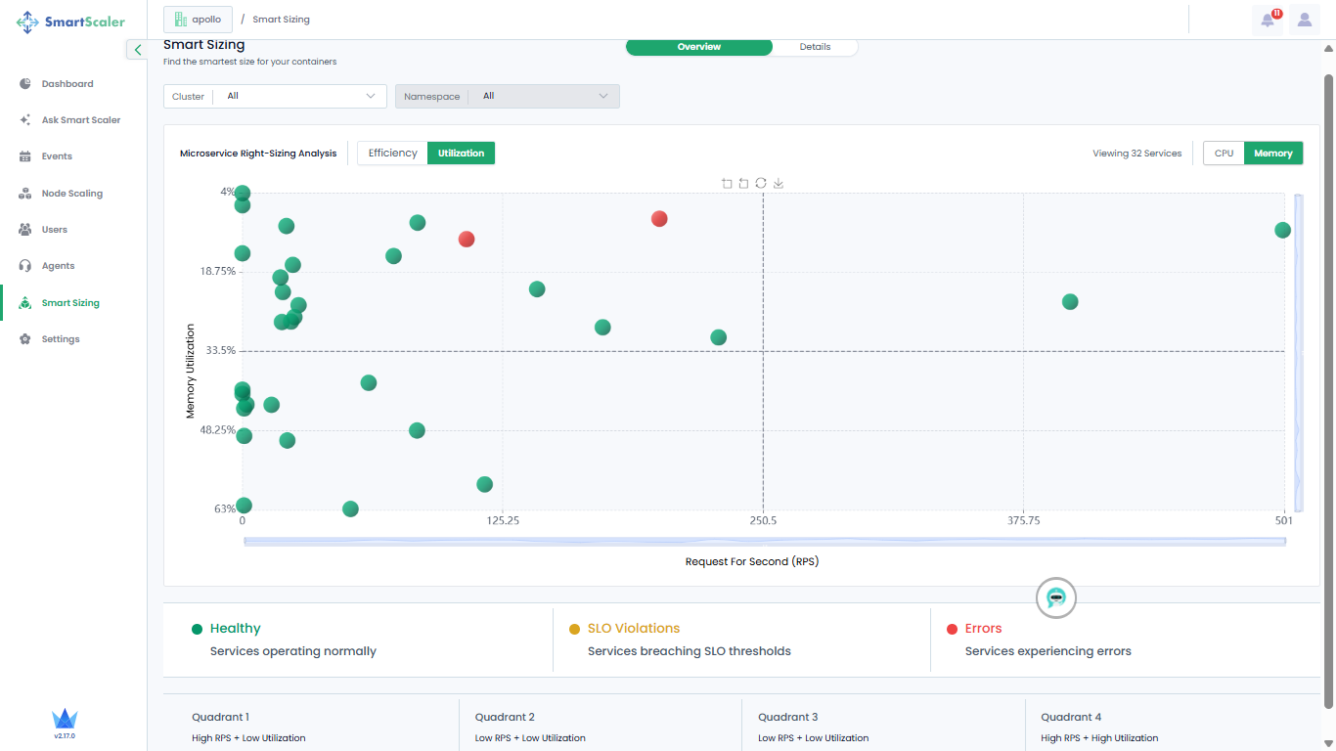Go to Ask Smart Scaler
This screenshot has height=751, width=1336.
(x=81, y=120)
